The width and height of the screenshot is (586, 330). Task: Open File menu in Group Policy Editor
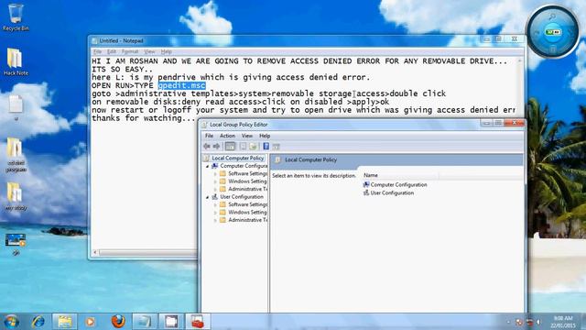(210, 136)
